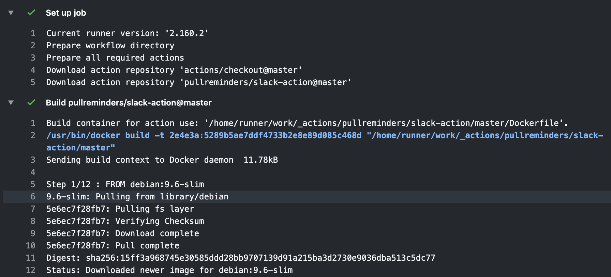Click the 'Sending build context to Docker daemon' line
This screenshot has height=277, width=611.
click(162, 160)
